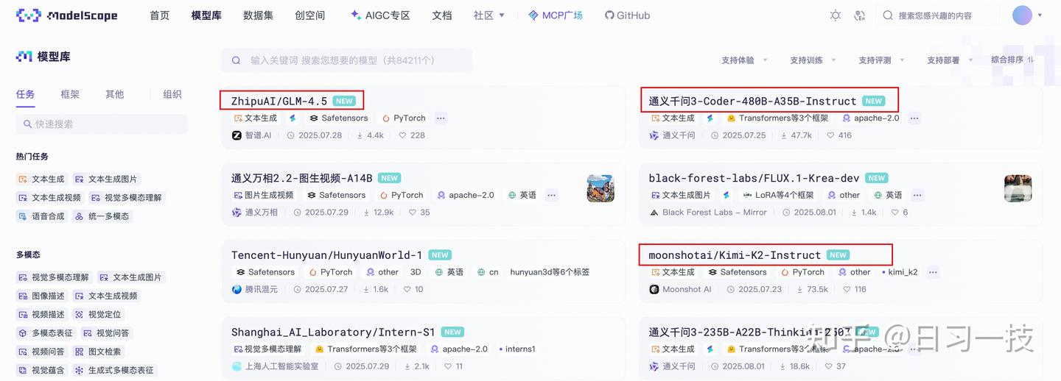
Task: Switch to the 框架 tab
Action: pyautogui.click(x=70, y=94)
